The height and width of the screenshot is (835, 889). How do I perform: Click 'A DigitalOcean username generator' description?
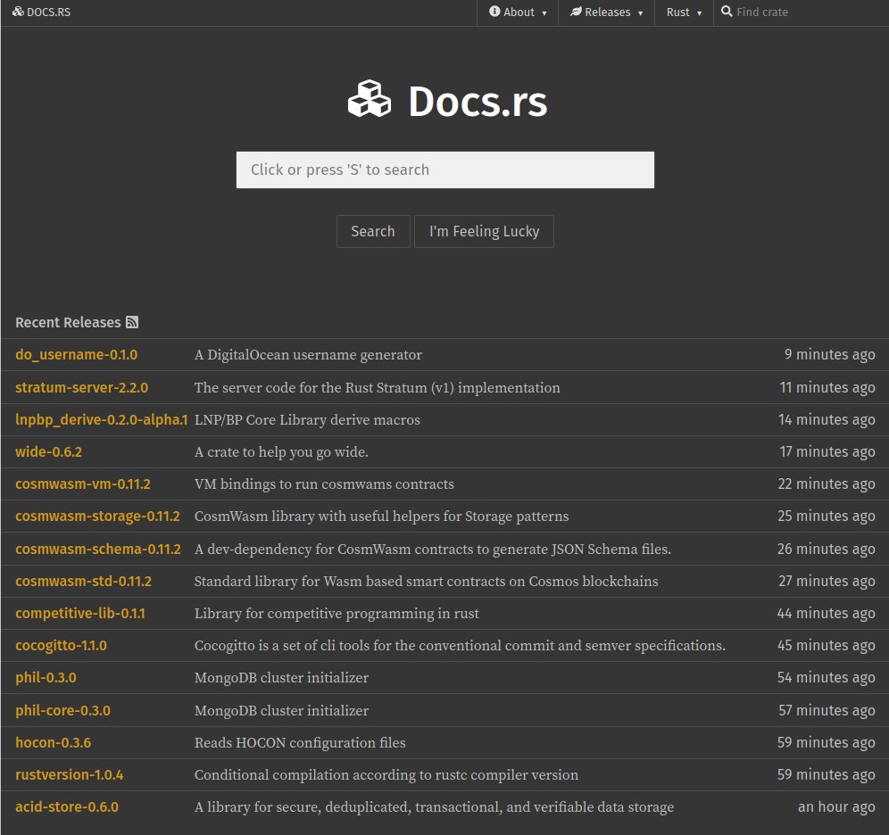309,355
